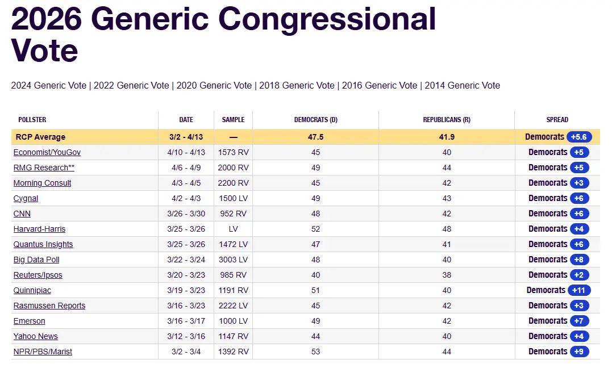Open the CNN poll link
This screenshot has height=368, width=612.
[x=22, y=214]
